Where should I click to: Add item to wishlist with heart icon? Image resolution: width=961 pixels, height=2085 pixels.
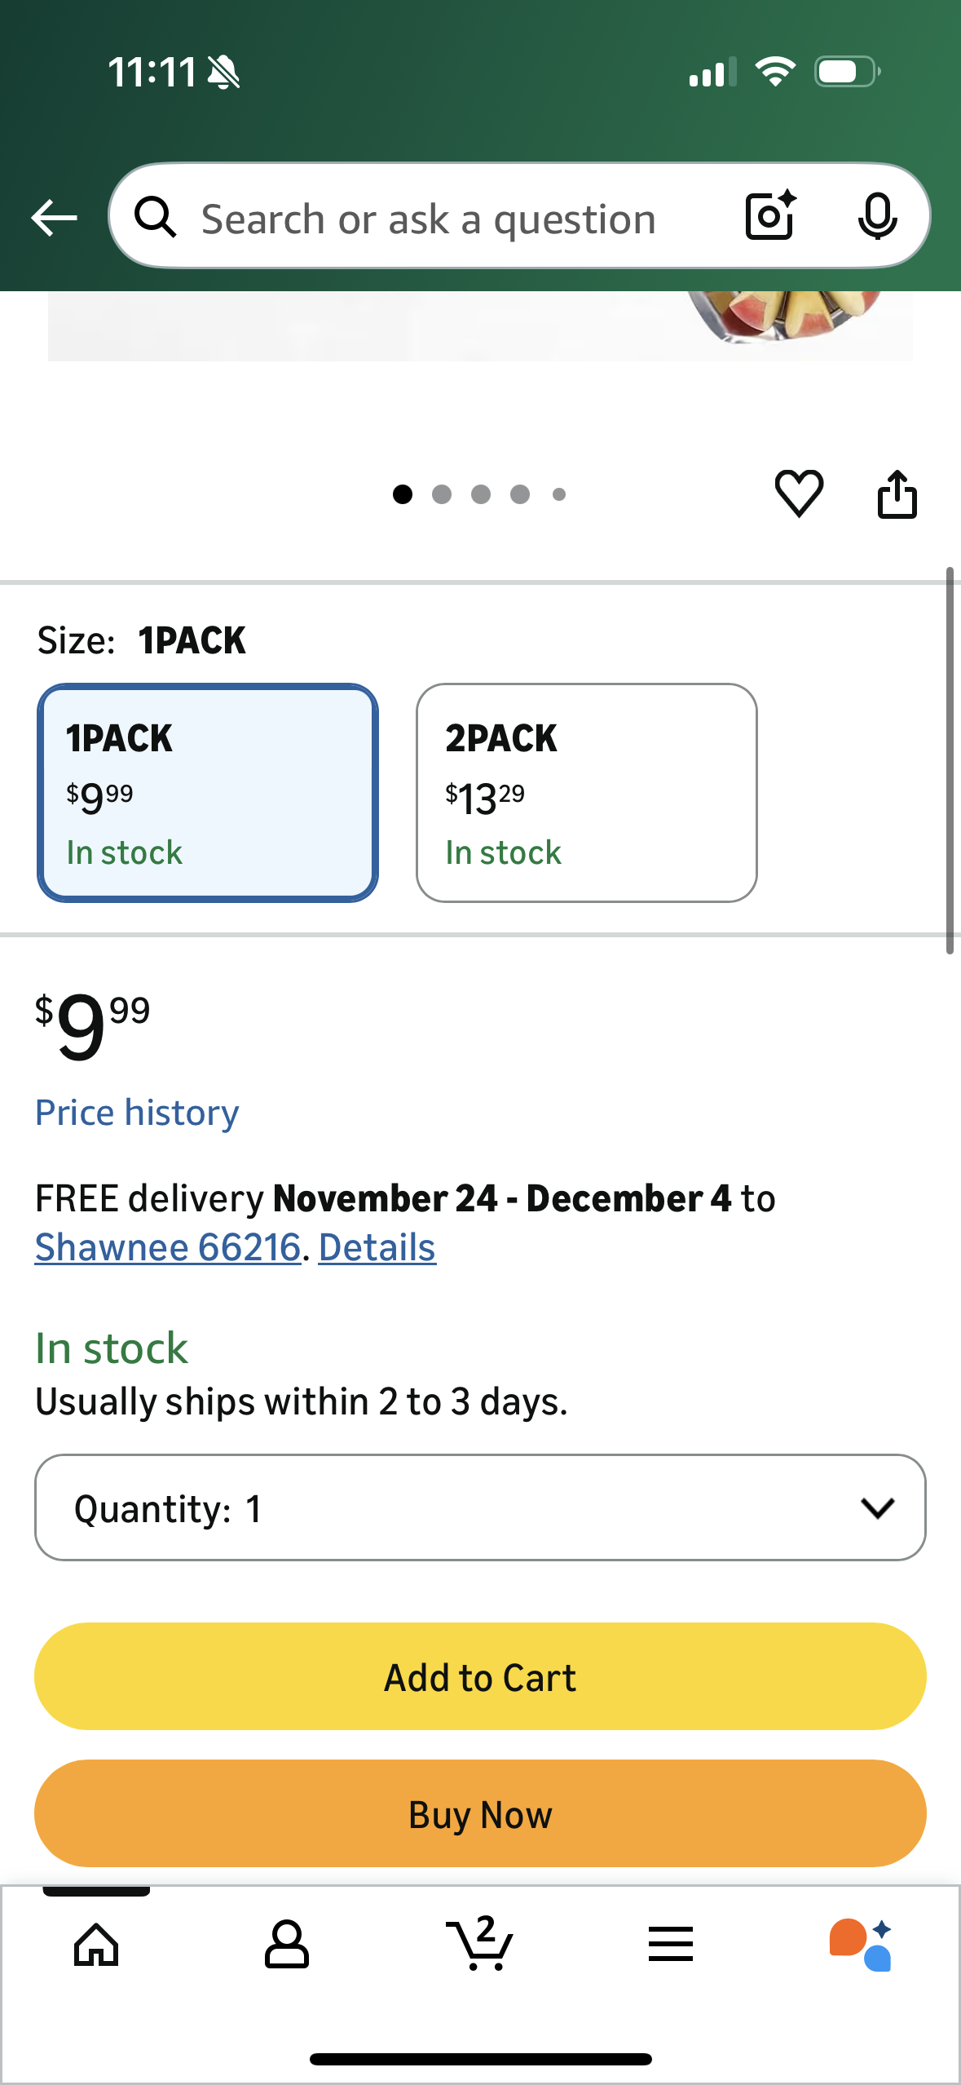point(799,494)
